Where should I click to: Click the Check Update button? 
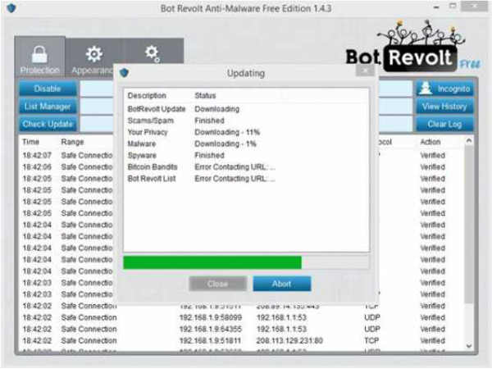tap(48, 125)
